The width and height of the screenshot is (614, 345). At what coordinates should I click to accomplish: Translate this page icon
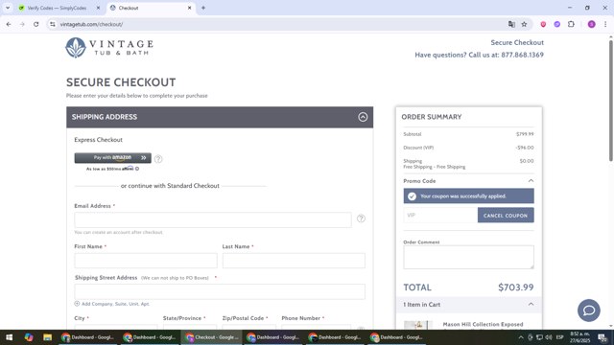click(x=511, y=24)
